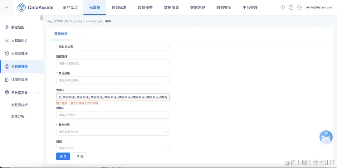This screenshot has width=337, height=168.
Task: Toggle the hamburger menu icon
Action: point(7,7)
